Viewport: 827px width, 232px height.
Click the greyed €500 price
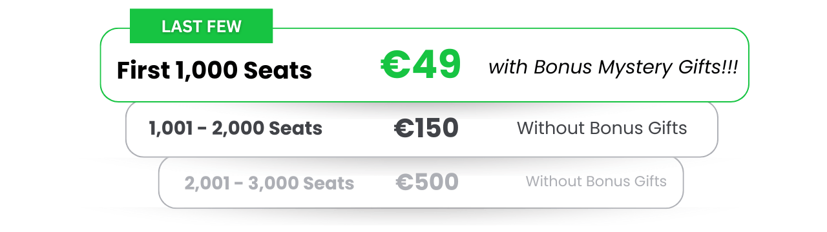point(427,182)
